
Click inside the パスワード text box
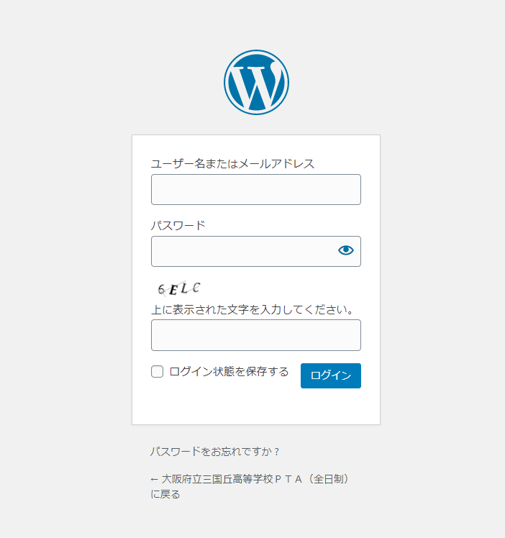tap(241, 251)
